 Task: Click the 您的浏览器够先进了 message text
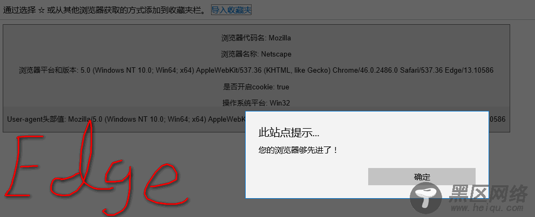[x=298, y=150]
